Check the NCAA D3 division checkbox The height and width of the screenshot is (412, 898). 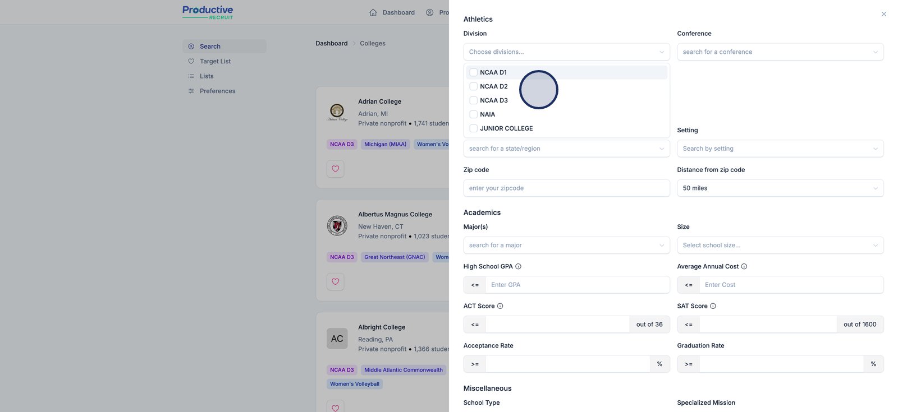pyautogui.click(x=474, y=100)
